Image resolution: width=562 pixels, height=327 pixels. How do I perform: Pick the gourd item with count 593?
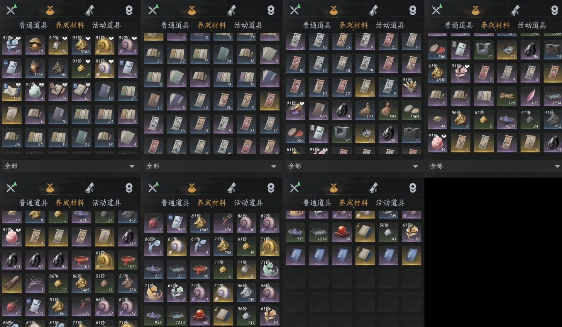click(388, 110)
